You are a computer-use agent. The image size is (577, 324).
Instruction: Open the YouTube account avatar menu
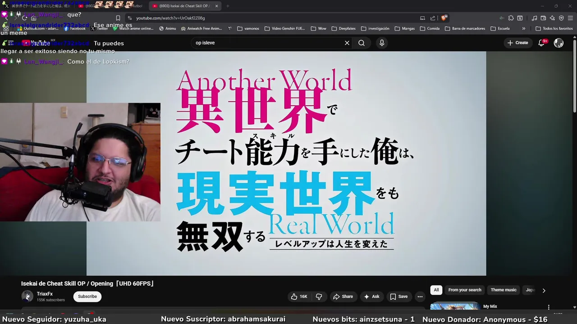[559, 43]
